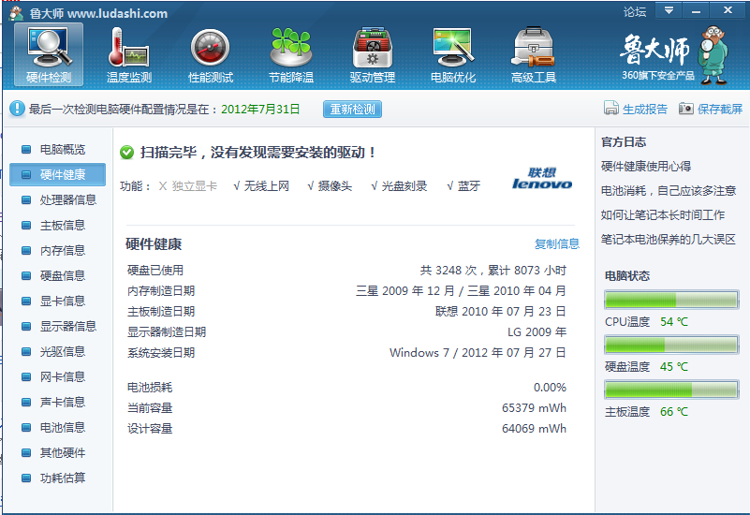Click 联想 2010 年 07 月 23 日 value
Viewport: 750px width, 515px height.
(x=500, y=311)
